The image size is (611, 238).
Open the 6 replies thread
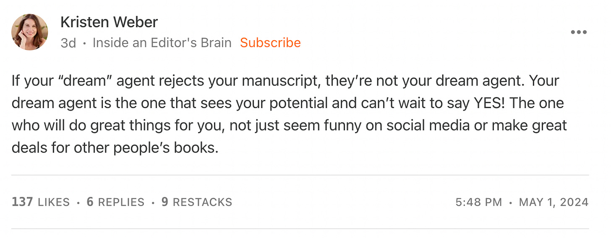[x=115, y=202]
